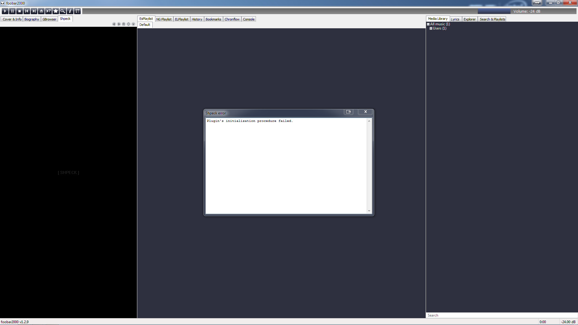This screenshot has height=325, width=578.
Task: Click the random playback question-mark icon
Action: tap(48, 11)
